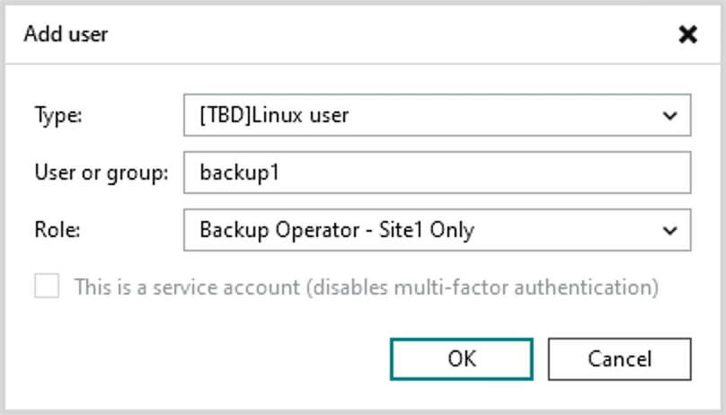Expand the Type dropdown chevron

coord(669,116)
